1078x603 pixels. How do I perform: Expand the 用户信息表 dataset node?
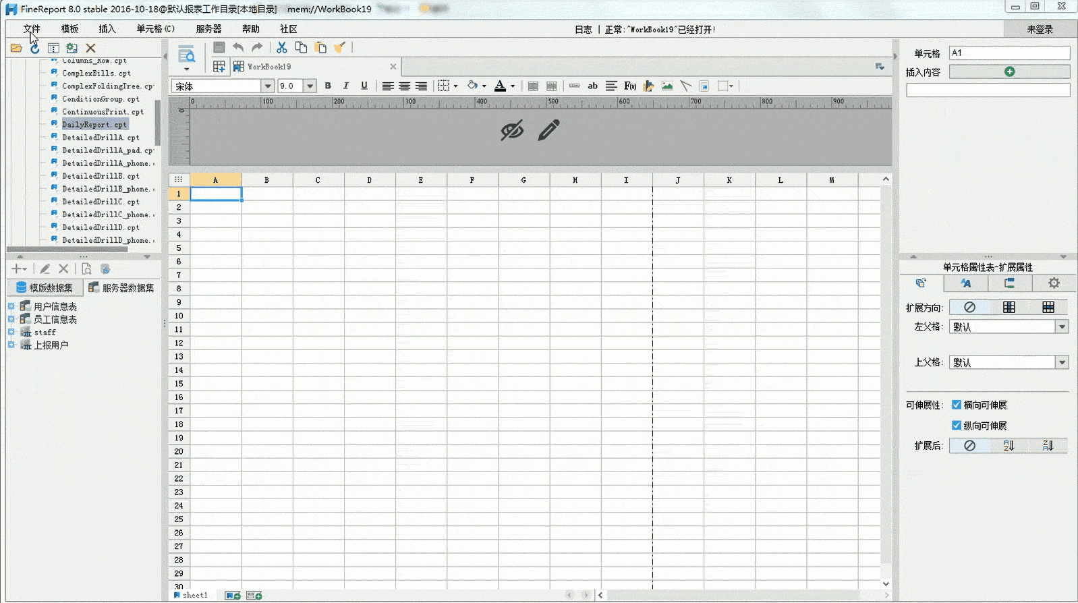(11, 306)
